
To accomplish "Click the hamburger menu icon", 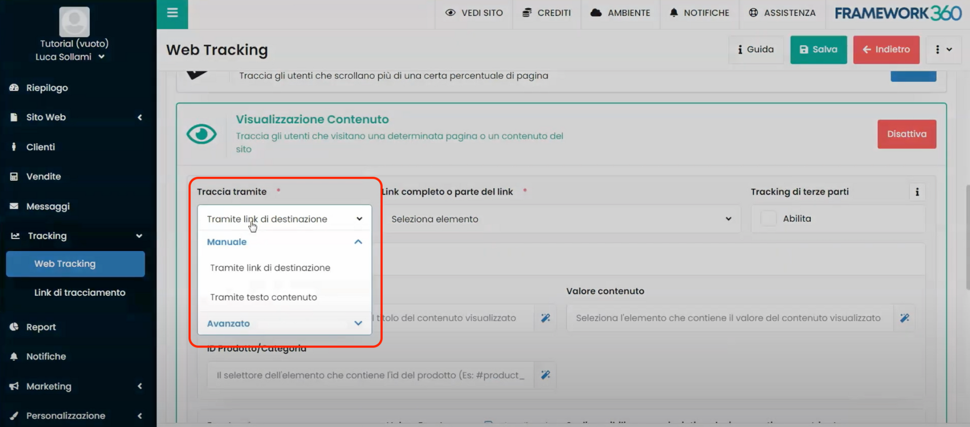I will point(172,13).
